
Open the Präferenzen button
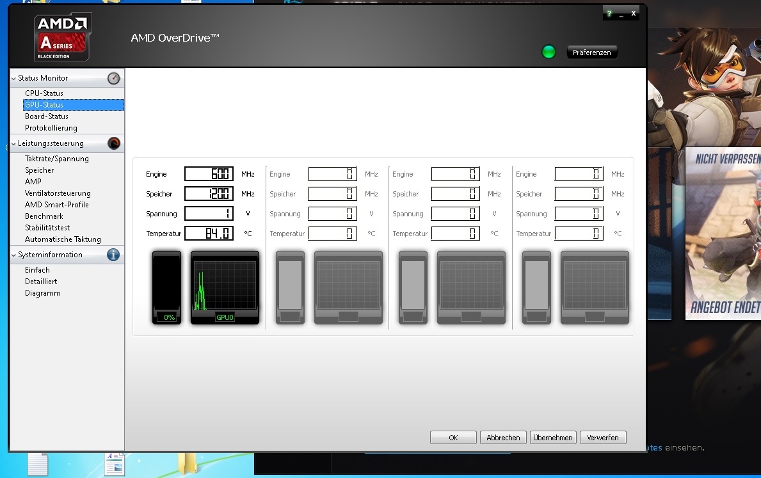click(591, 52)
